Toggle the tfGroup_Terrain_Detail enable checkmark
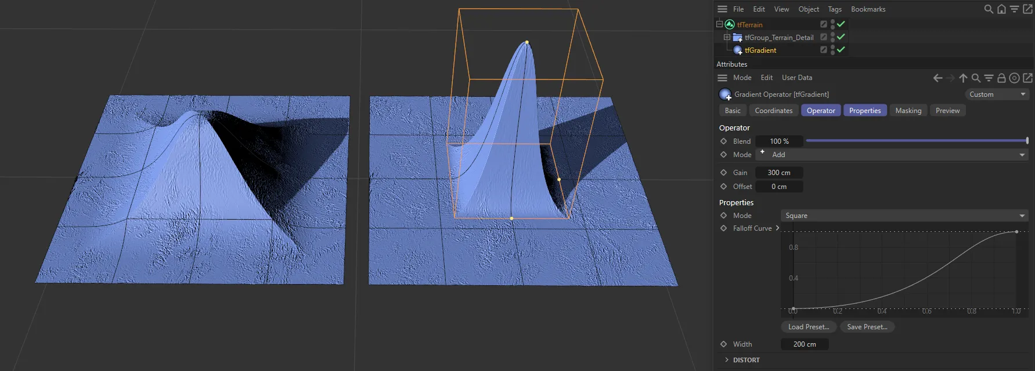 (x=841, y=37)
